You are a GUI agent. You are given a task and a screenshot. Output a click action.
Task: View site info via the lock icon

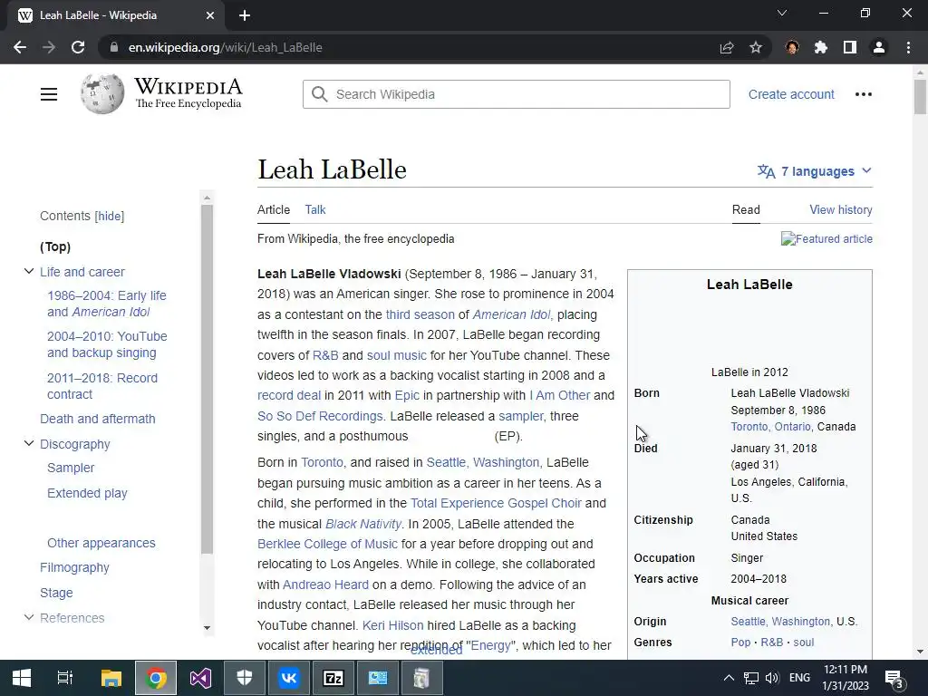pyautogui.click(x=113, y=47)
